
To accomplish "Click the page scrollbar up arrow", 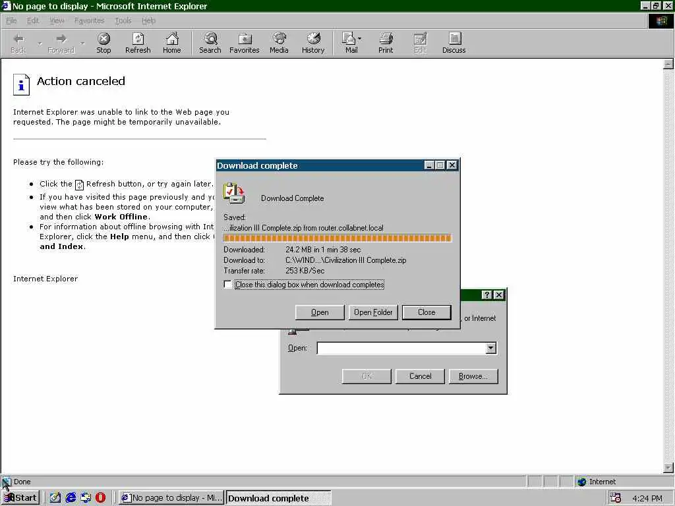I will pos(668,64).
